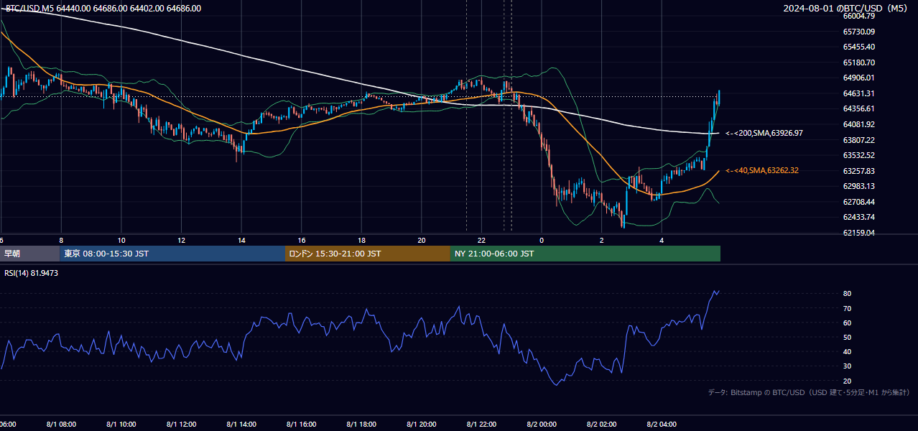Select the 62433.74 price scale label
The image size is (918, 431).
858,217
